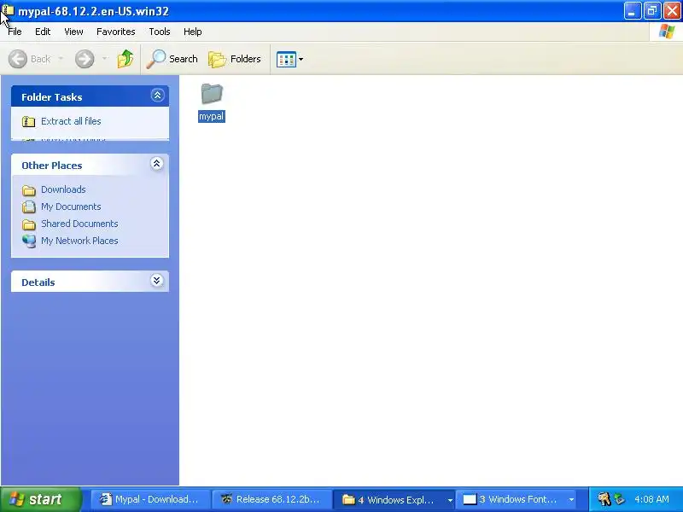Viewport: 683px width, 512px height.
Task: Open Back history dropdown arrow
Action: (61, 58)
